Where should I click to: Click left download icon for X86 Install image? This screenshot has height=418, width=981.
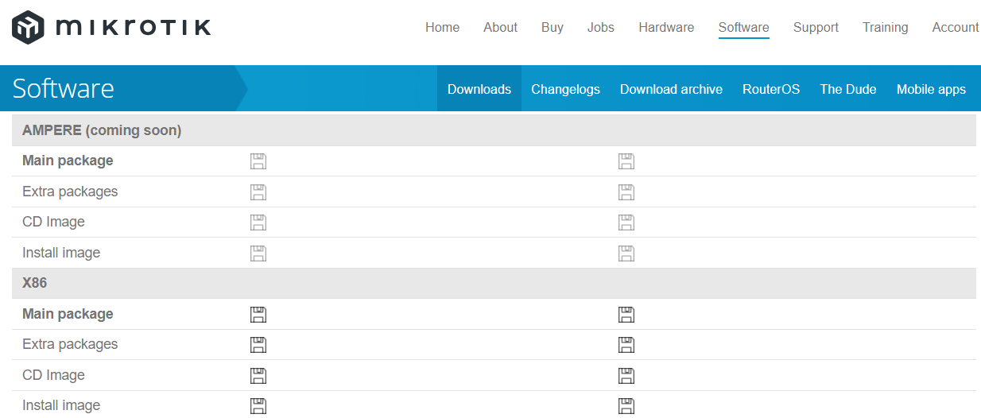[x=258, y=406]
